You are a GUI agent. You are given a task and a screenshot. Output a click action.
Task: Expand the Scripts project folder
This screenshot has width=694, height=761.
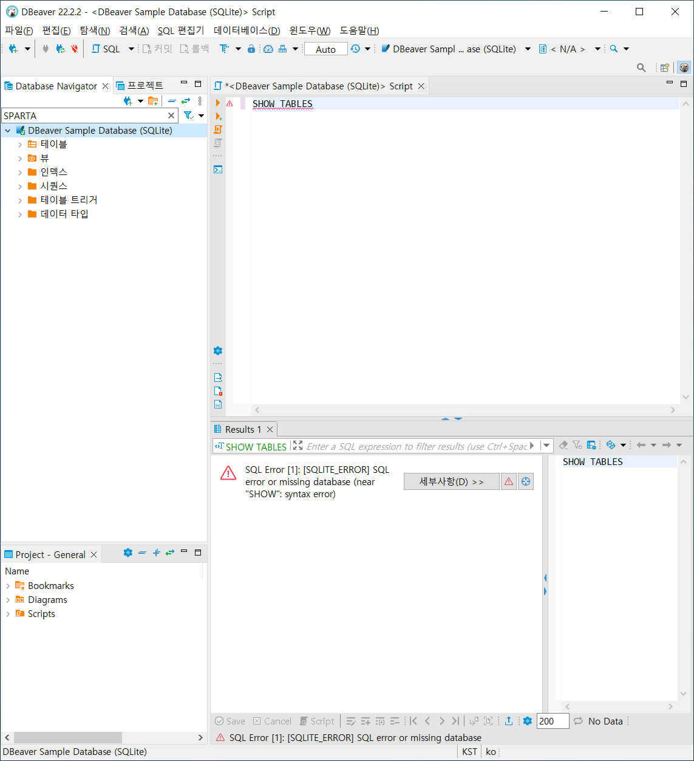pos(8,614)
